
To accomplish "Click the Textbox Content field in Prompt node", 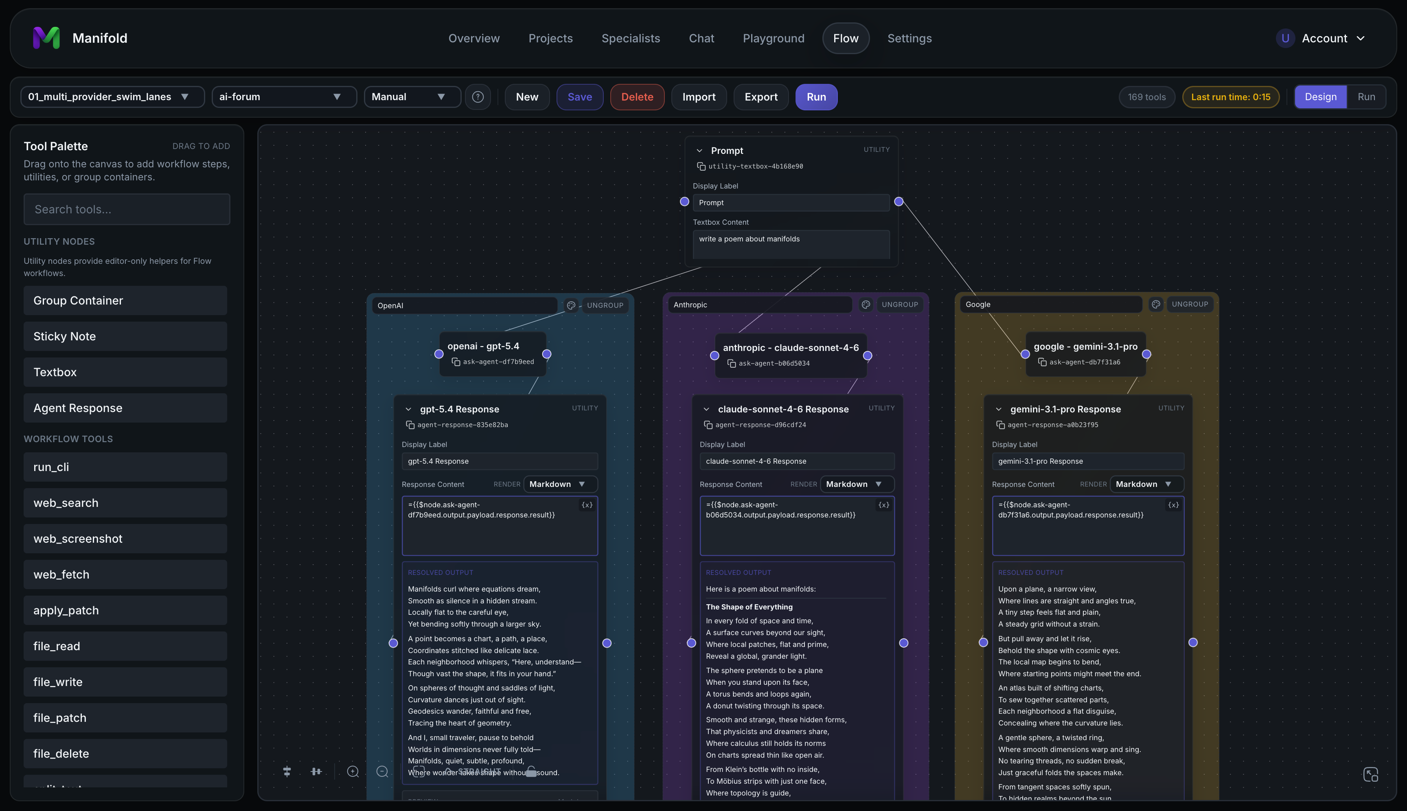I will click(791, 245).
